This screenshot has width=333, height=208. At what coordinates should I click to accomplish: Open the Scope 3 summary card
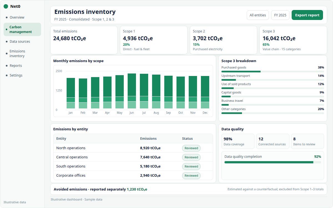pyautogui.click(x=293, y=40)
